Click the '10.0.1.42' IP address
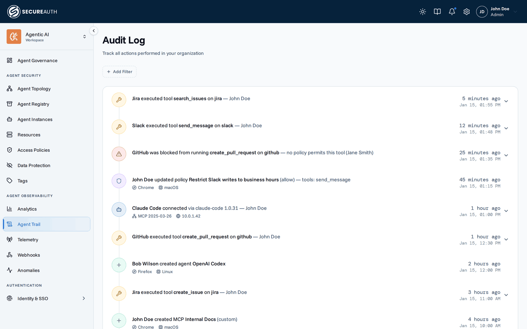This screenshot has height=329, width=527. [191, 216]
